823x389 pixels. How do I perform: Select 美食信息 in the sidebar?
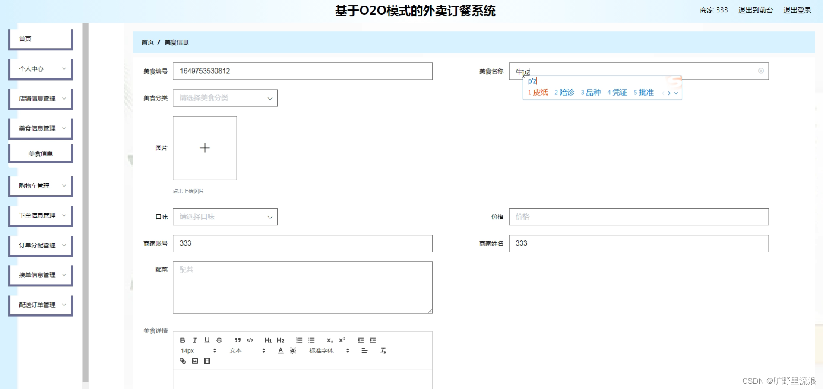point(41,153)
